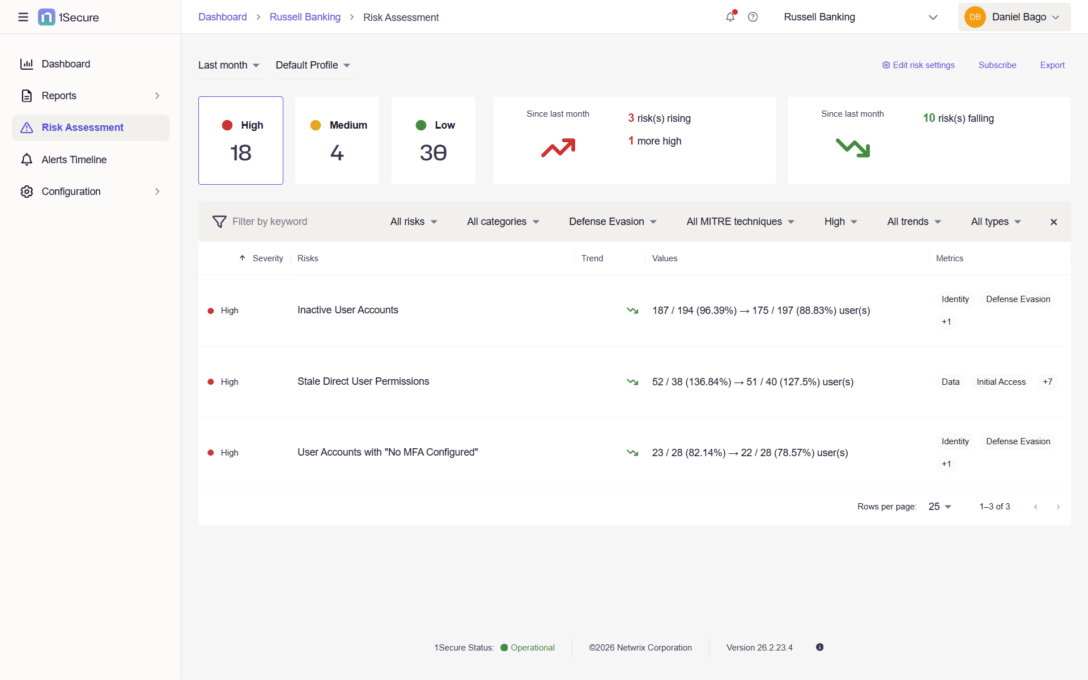Click the version info icon in footer

pos(819,647)
